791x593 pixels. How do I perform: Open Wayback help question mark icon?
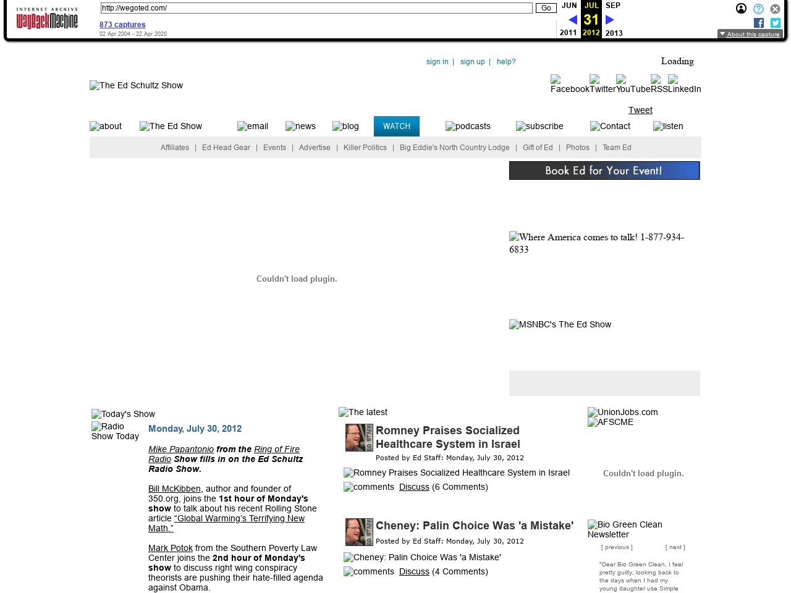pos(758,9)
